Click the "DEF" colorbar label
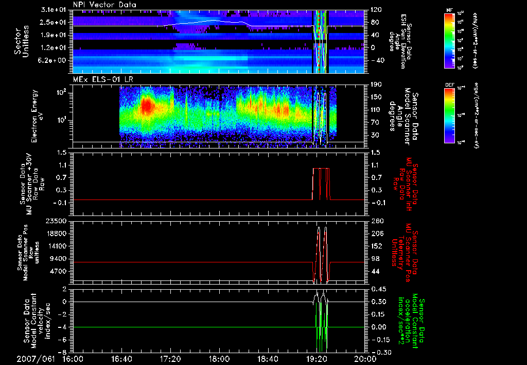 [x=450, y=85]
